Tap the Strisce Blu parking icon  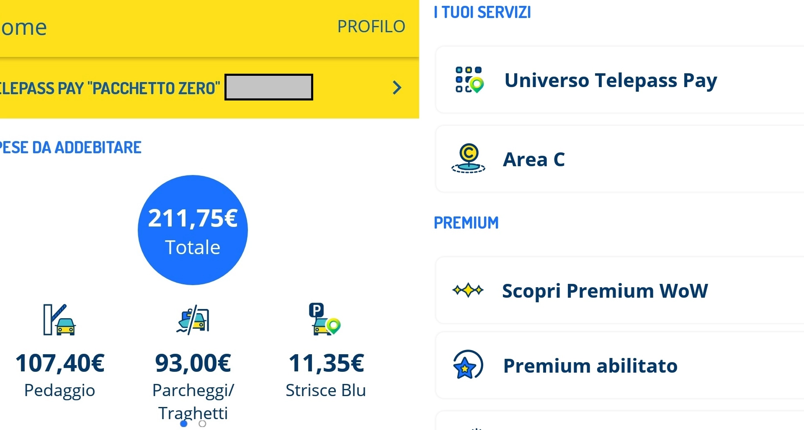325,319
